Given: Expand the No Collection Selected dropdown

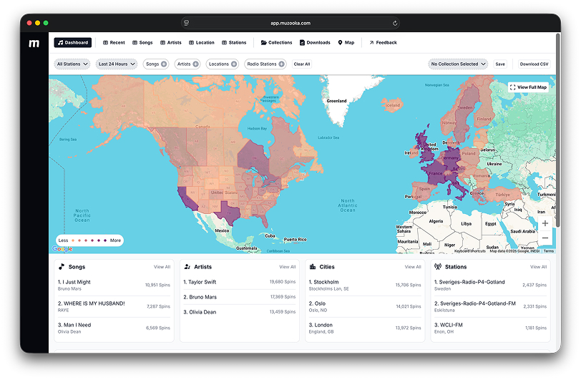Looking at the screenshot, I should (x=458, y=64).
